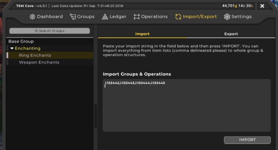Select the Enchanting group
The image size is (278, 150).
pyautogui.click(x=50, y=48)
